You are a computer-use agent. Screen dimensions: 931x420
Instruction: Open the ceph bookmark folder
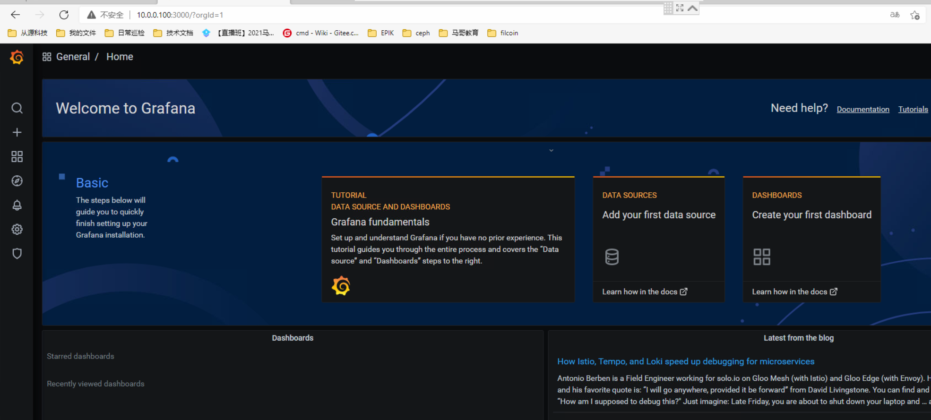click(x=416, y=33)
